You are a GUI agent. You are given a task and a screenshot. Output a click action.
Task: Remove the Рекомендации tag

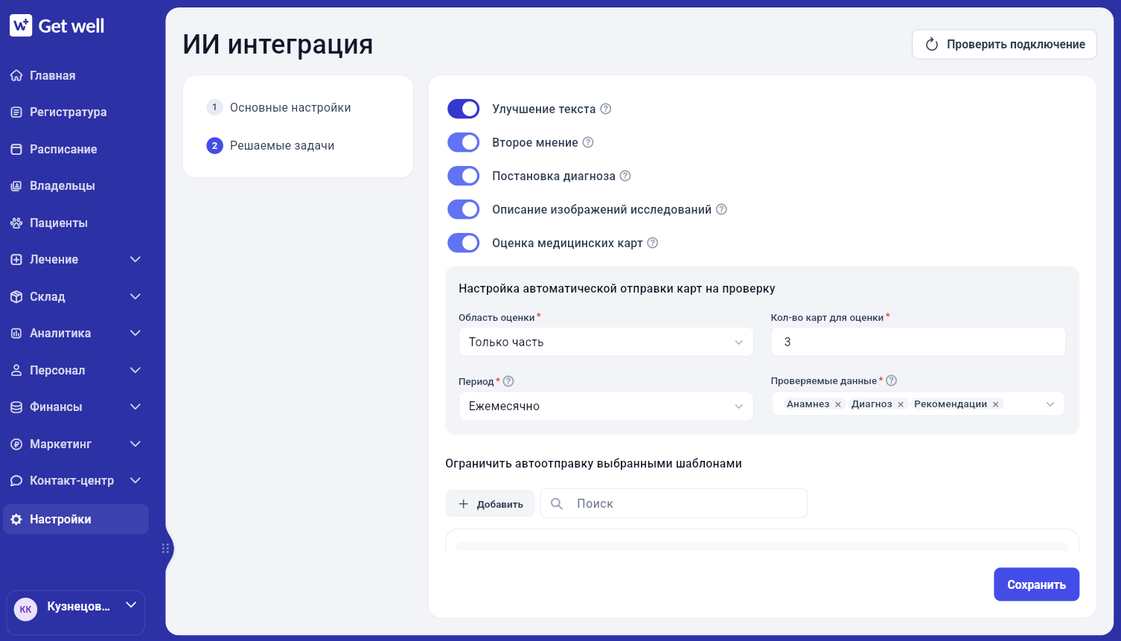996,404
